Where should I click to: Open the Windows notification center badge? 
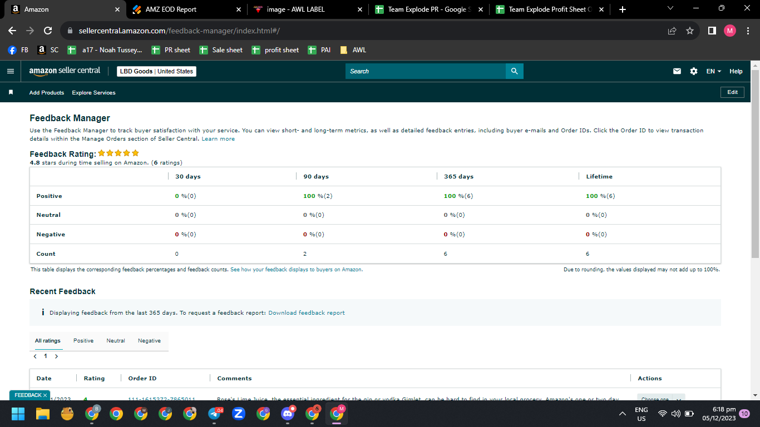pos(744,414)
